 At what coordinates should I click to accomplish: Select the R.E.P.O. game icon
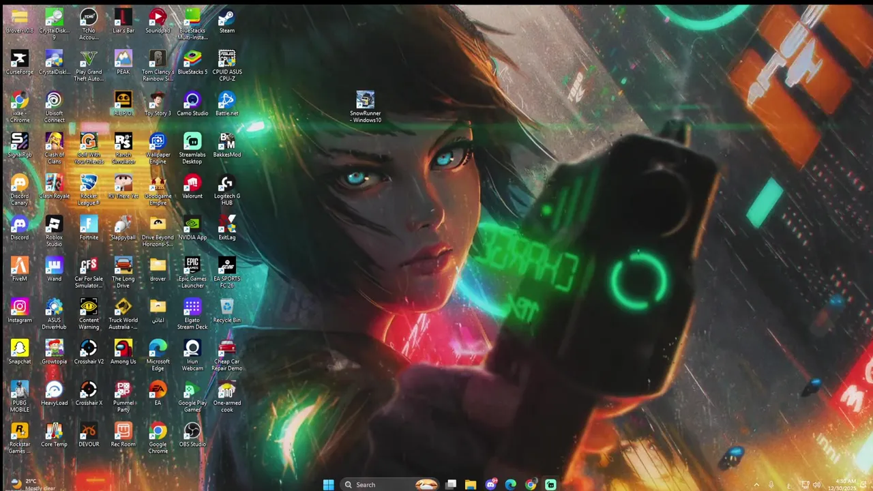tap(123, 104)
